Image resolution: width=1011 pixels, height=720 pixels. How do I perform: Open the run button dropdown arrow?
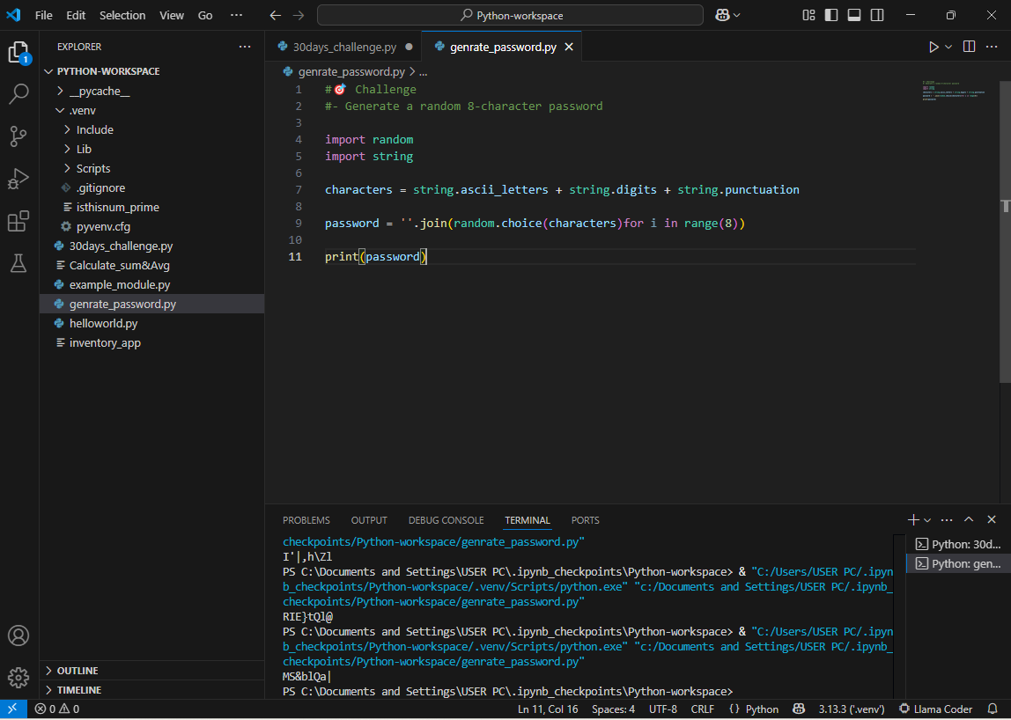coord(948,47)
